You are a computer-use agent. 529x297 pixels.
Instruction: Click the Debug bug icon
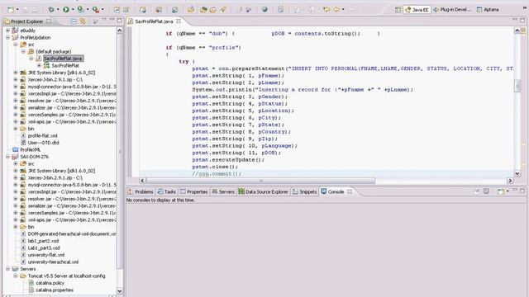(51, 10)
